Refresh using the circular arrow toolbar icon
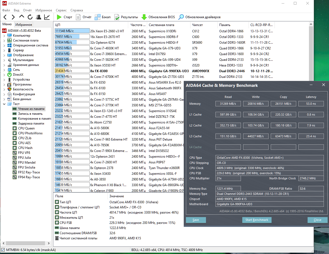The width and height of the screenshot is (329, 254). click(x=30, y=17)
